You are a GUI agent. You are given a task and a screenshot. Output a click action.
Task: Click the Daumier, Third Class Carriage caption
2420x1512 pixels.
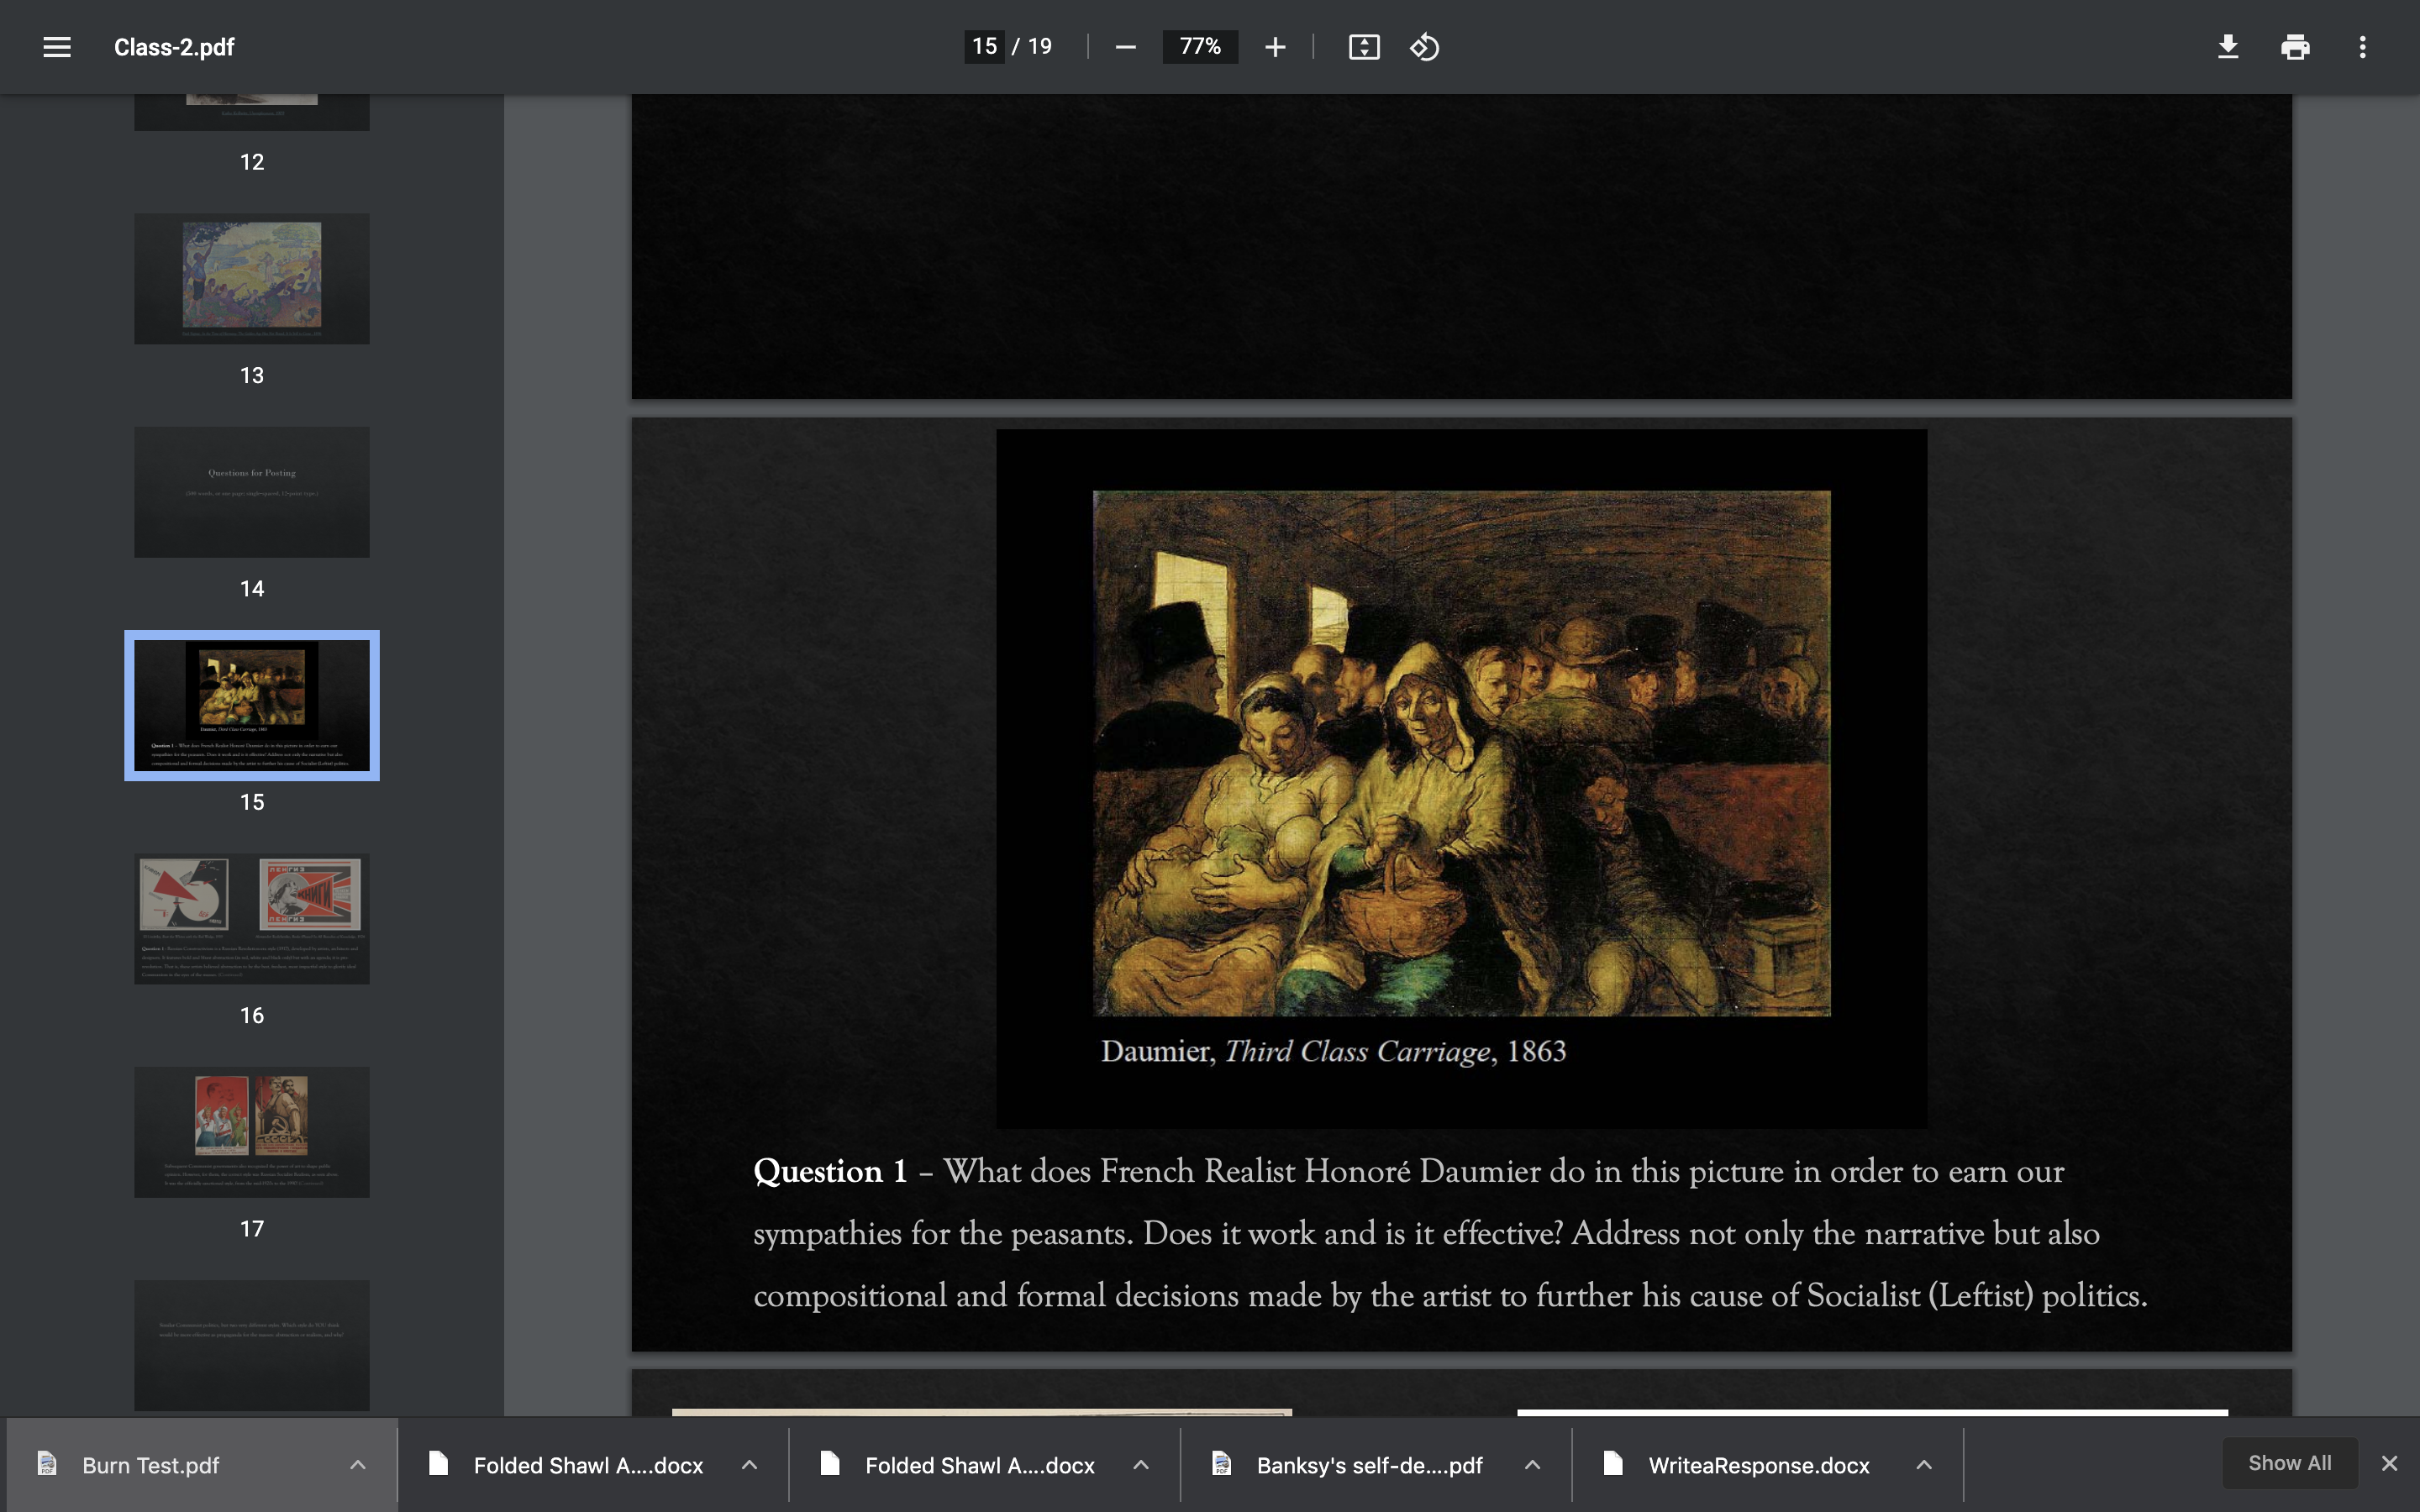[x=1333, y=1051]
